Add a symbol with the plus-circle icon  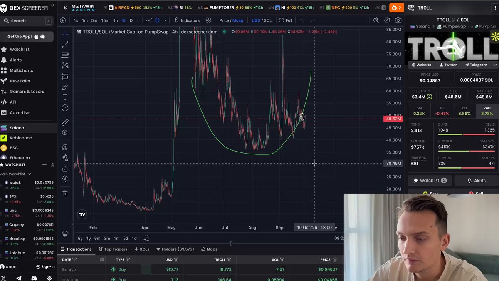(x=63, y=20)
